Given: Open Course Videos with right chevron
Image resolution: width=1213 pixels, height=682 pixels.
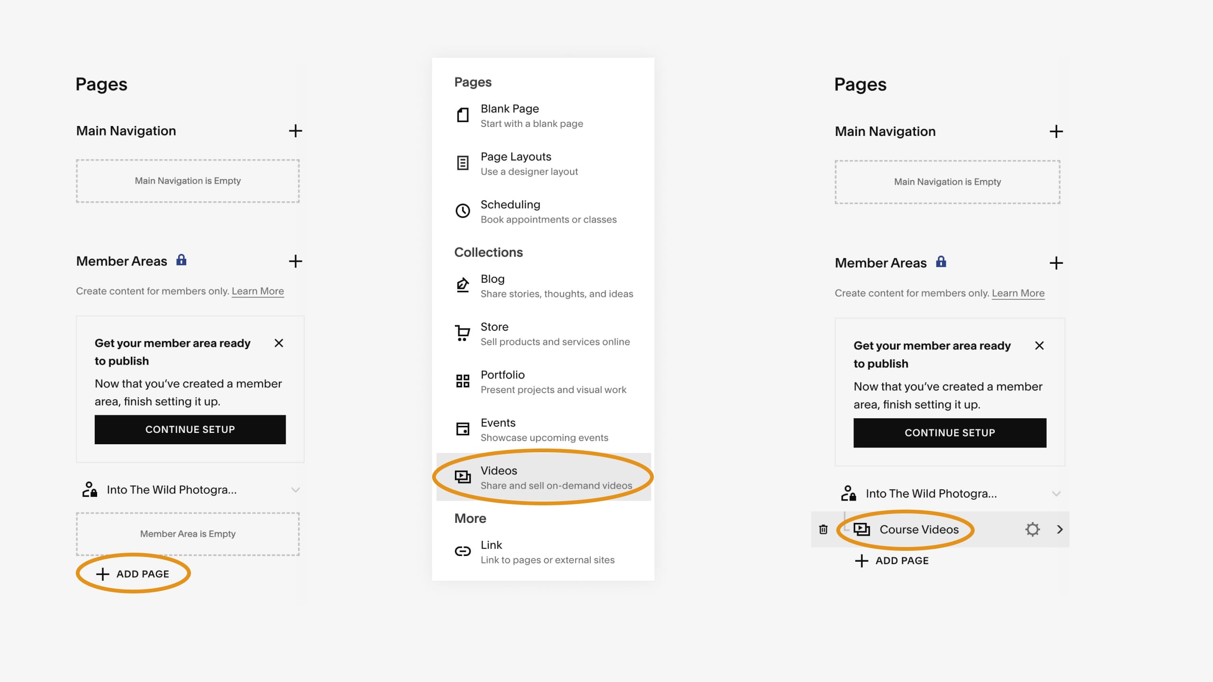Looking at the screenshot, I should 1060,529.
